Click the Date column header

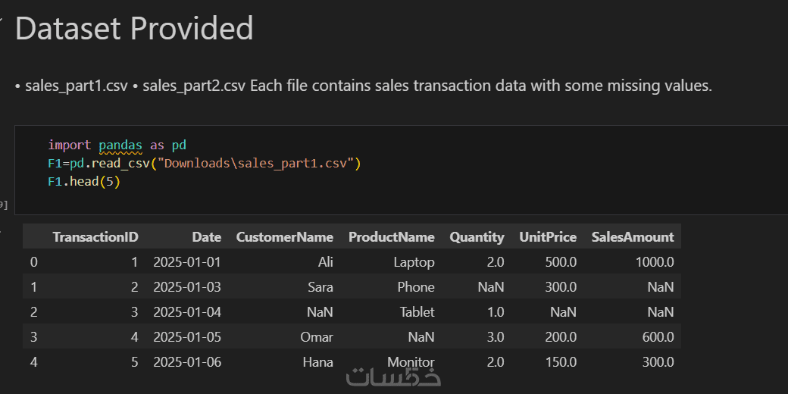coord(206,237)
